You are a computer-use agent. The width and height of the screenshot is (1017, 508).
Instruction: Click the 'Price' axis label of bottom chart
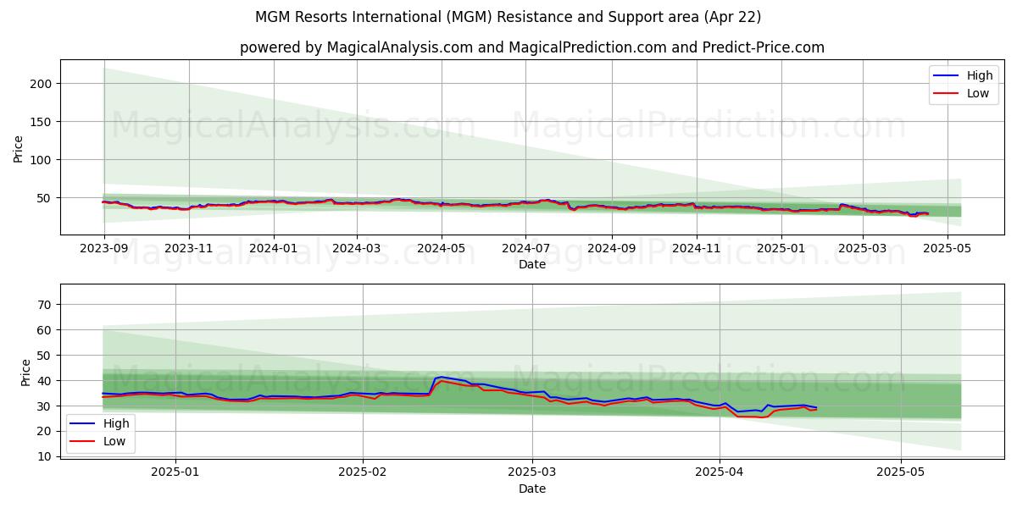click(x=25, y=373)
